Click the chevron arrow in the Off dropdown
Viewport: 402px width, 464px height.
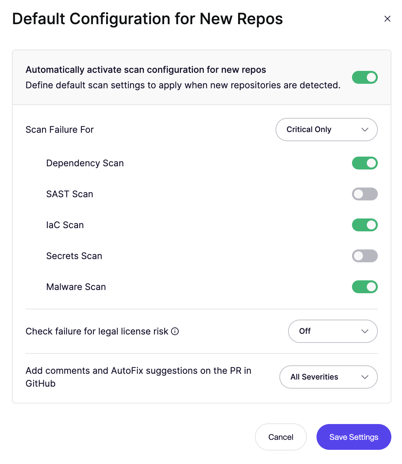[365, 331]
